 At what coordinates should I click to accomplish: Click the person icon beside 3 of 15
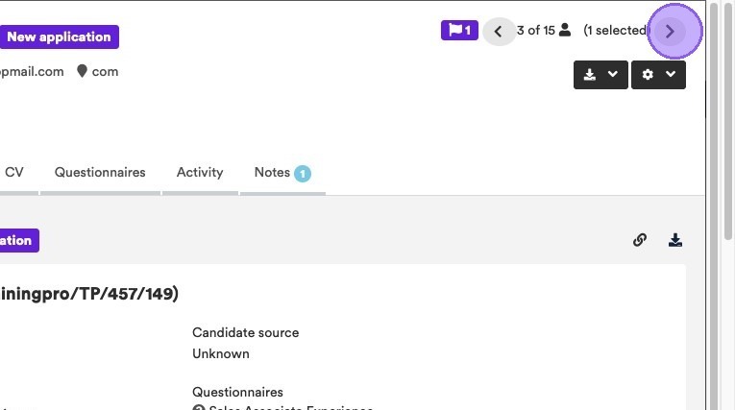point(565,31)
